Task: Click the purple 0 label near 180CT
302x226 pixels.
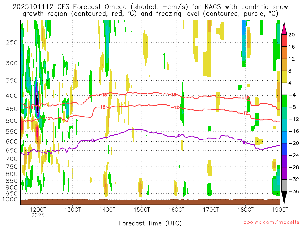Action: point(244,142)
